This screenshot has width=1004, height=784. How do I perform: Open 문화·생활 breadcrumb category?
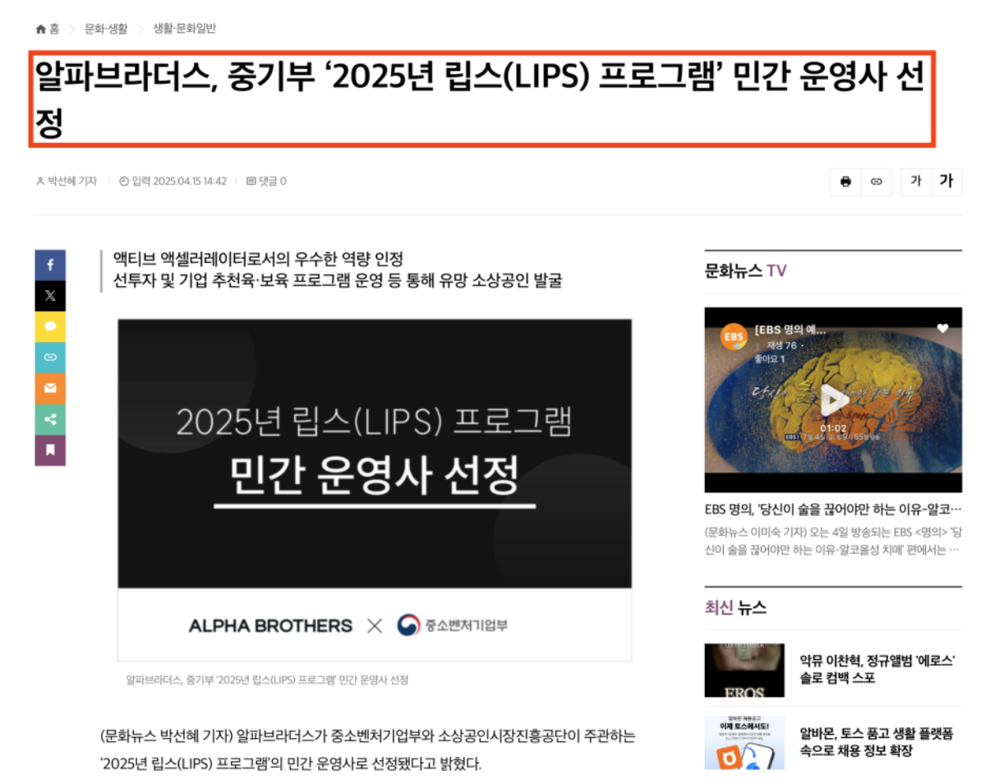(x=106, y=29)
